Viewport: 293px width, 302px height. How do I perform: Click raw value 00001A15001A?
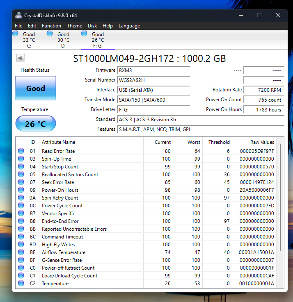[256, 252]
